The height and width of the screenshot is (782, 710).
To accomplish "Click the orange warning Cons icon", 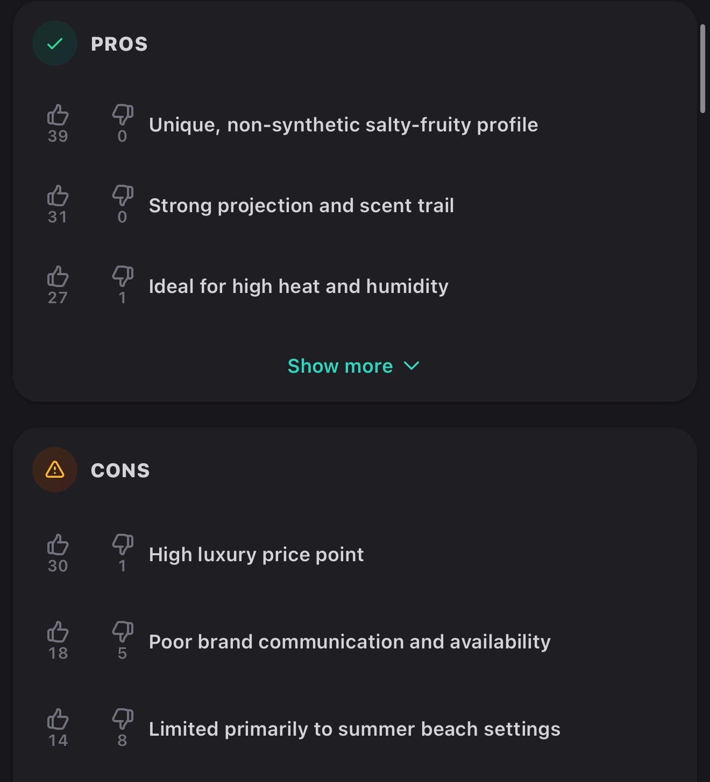I will [x=55, y=470].
